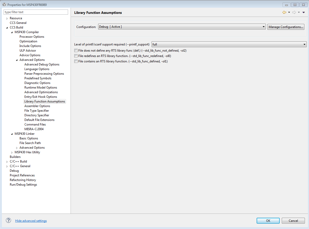Open the Configuration dropdown showing Debug [Active]

point(182,27)
